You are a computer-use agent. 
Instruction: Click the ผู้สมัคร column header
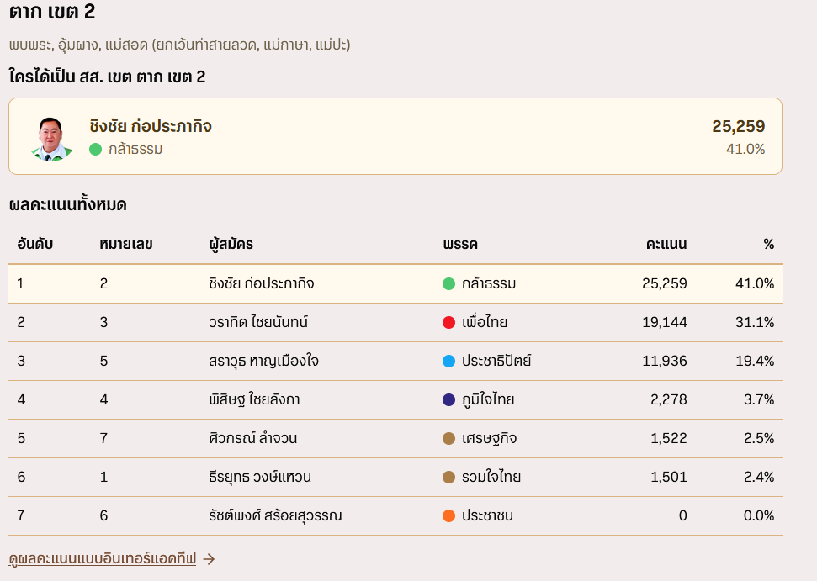pos(231,245)
